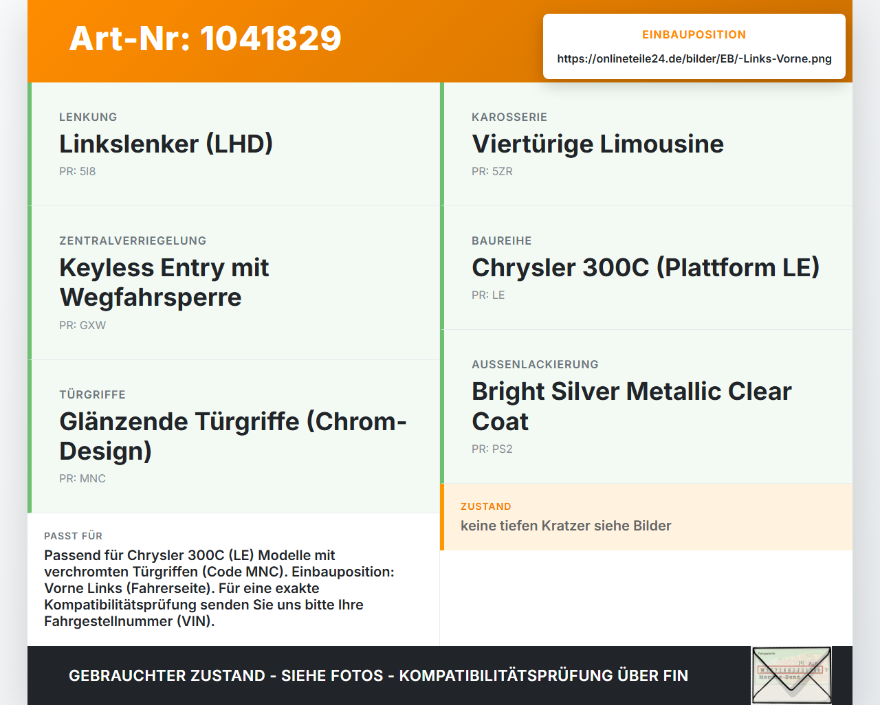The width and height of the screenshot is (880, 705).
Task: Select 'keine tiefen Kratzer siehe Bilder' text
Action: coord(566,526)
